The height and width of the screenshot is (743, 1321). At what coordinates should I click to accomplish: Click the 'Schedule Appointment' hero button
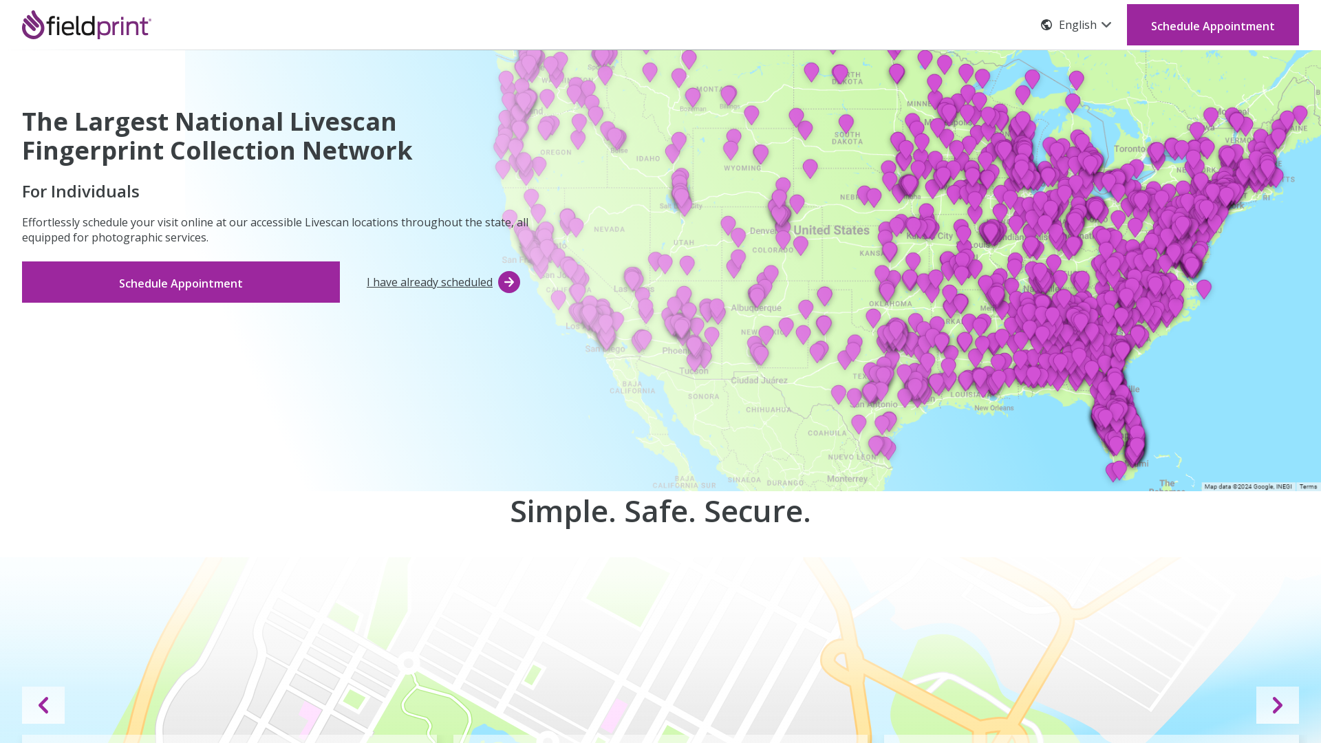coord(180,281)
